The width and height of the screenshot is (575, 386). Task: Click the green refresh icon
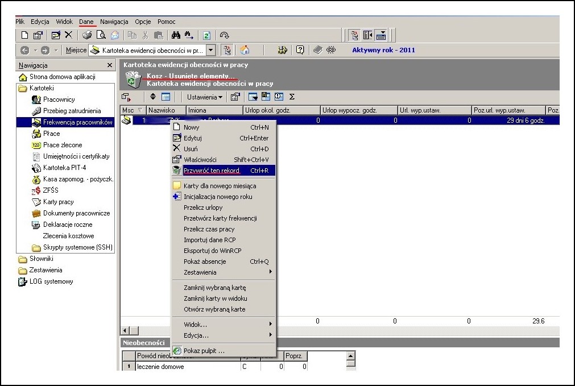pos(206,36)
